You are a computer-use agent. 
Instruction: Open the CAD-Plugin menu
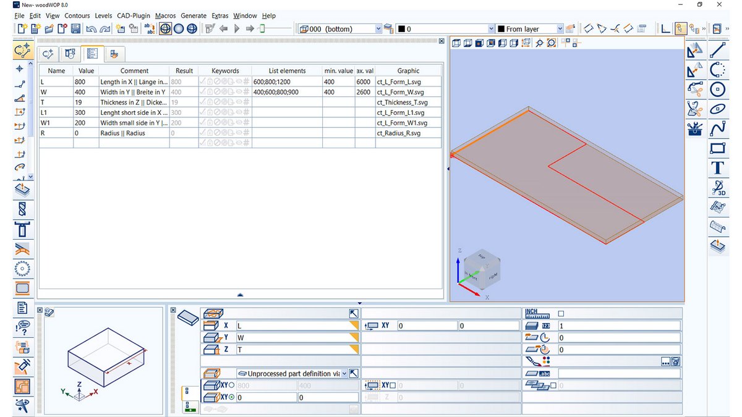point(133,15)
